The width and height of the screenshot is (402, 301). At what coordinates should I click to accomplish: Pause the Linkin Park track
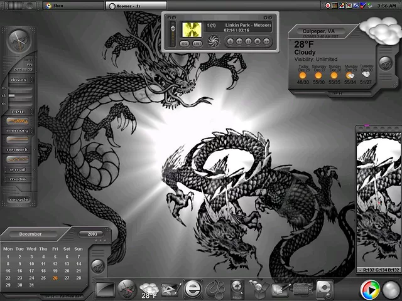click(249, 41)
